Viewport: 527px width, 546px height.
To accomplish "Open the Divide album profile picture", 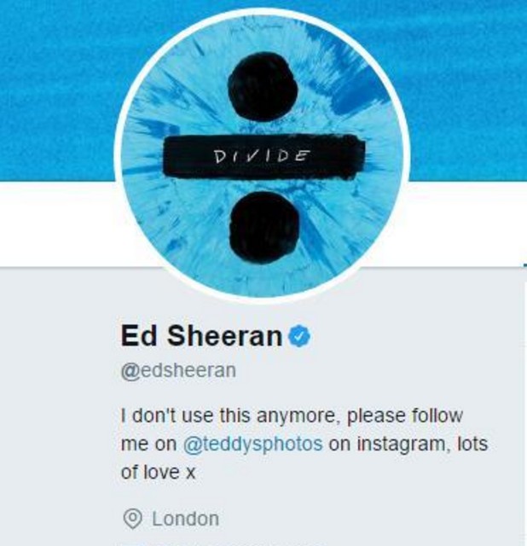I will pos(263,155).
